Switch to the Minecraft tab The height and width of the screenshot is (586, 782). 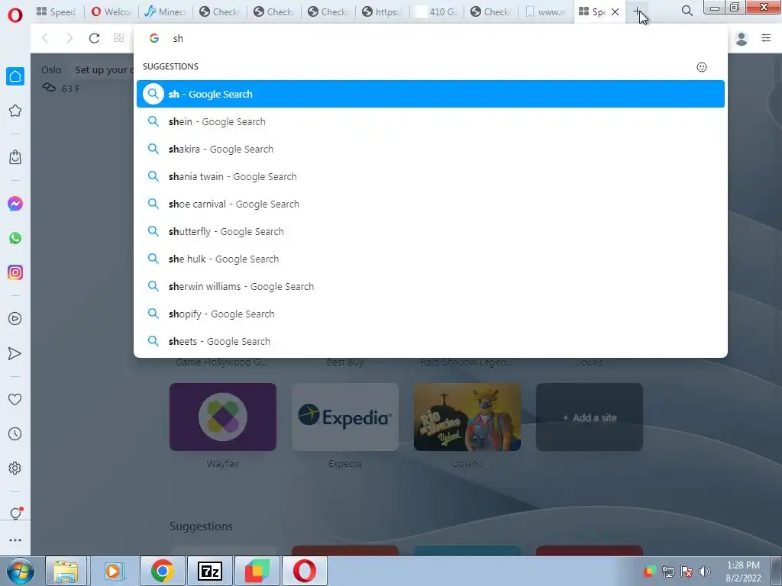165,11
